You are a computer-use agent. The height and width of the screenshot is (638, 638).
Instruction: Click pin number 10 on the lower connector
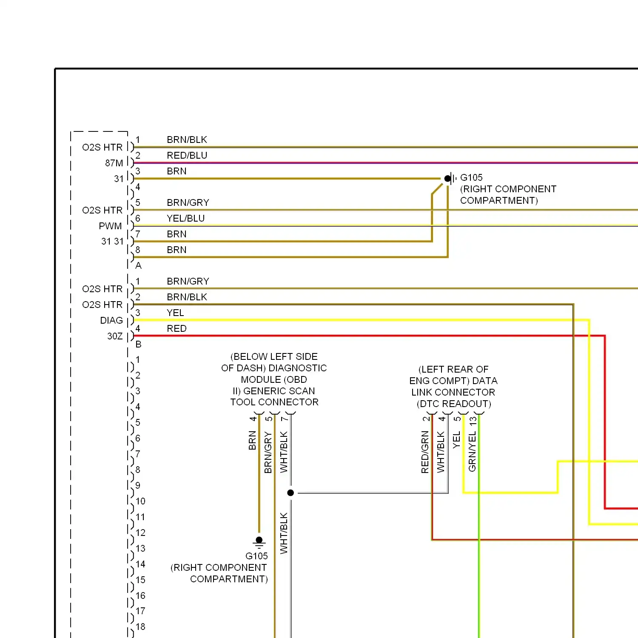140,501
